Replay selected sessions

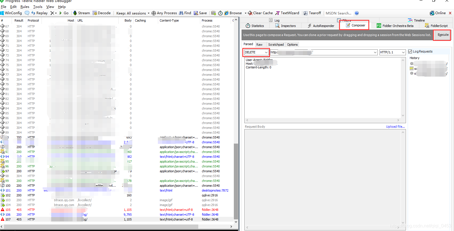pos(39,13)
